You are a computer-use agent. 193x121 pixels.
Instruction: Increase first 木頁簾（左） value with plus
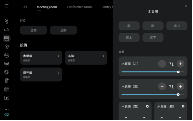180,64
